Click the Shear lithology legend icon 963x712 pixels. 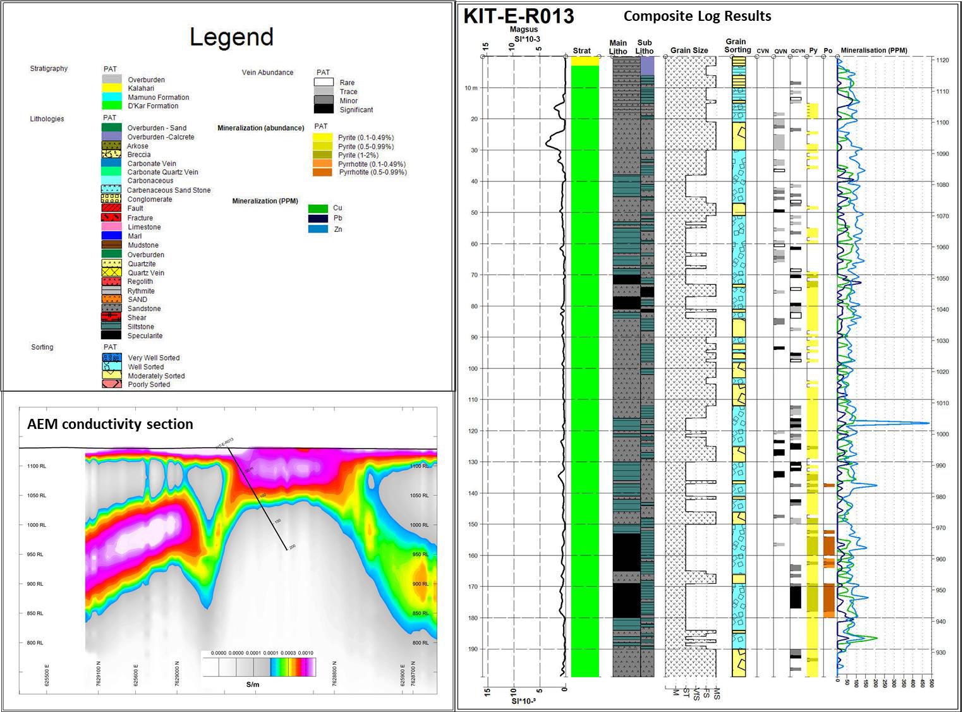(111, 317)
